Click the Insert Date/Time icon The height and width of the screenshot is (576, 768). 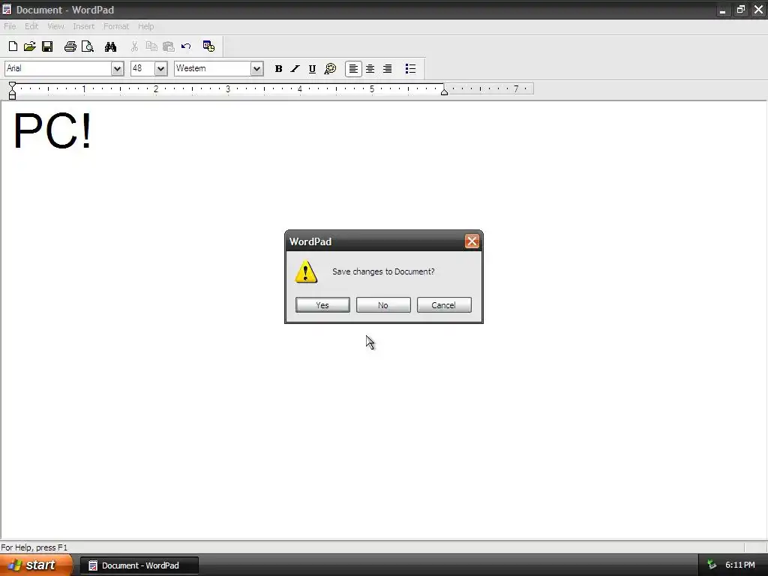(x=208, y=46)
